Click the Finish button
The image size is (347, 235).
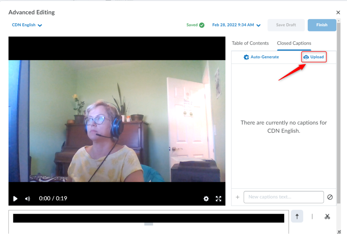pos(322,25)
